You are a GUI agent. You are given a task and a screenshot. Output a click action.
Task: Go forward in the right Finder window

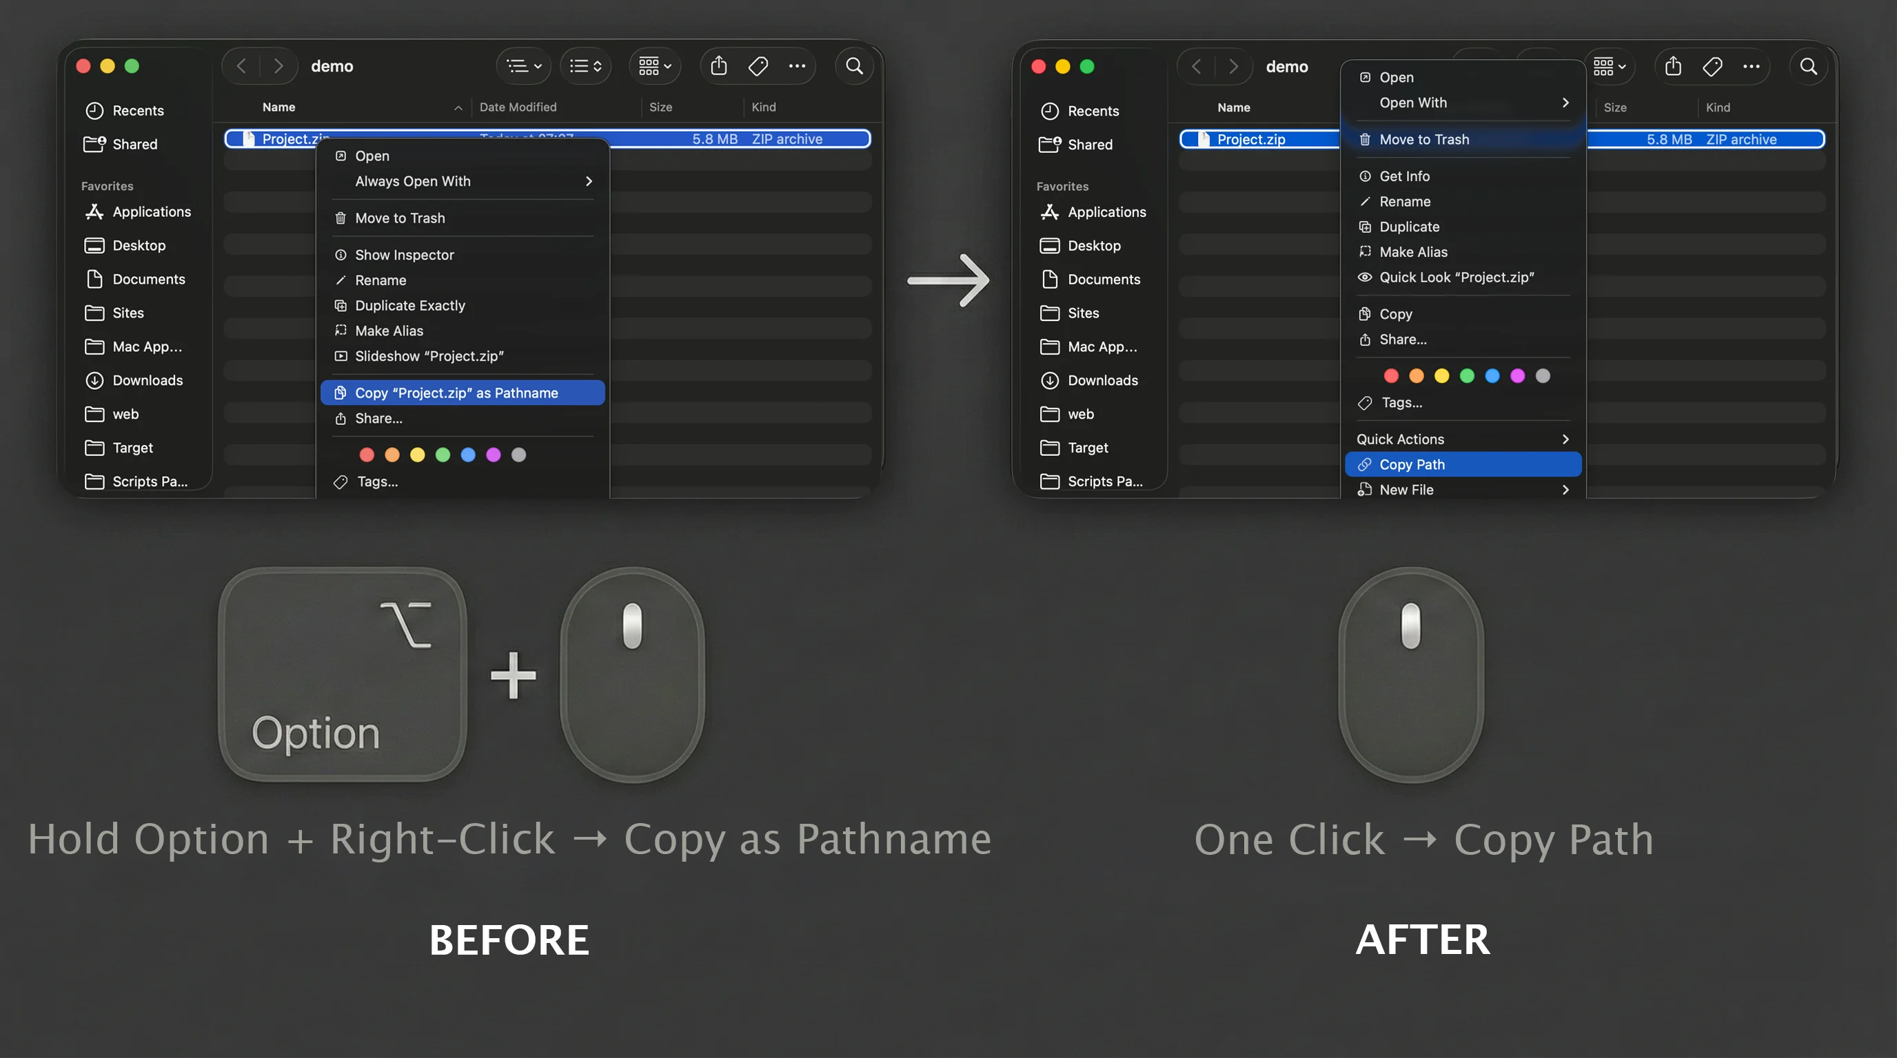[x=1233, y=67]
